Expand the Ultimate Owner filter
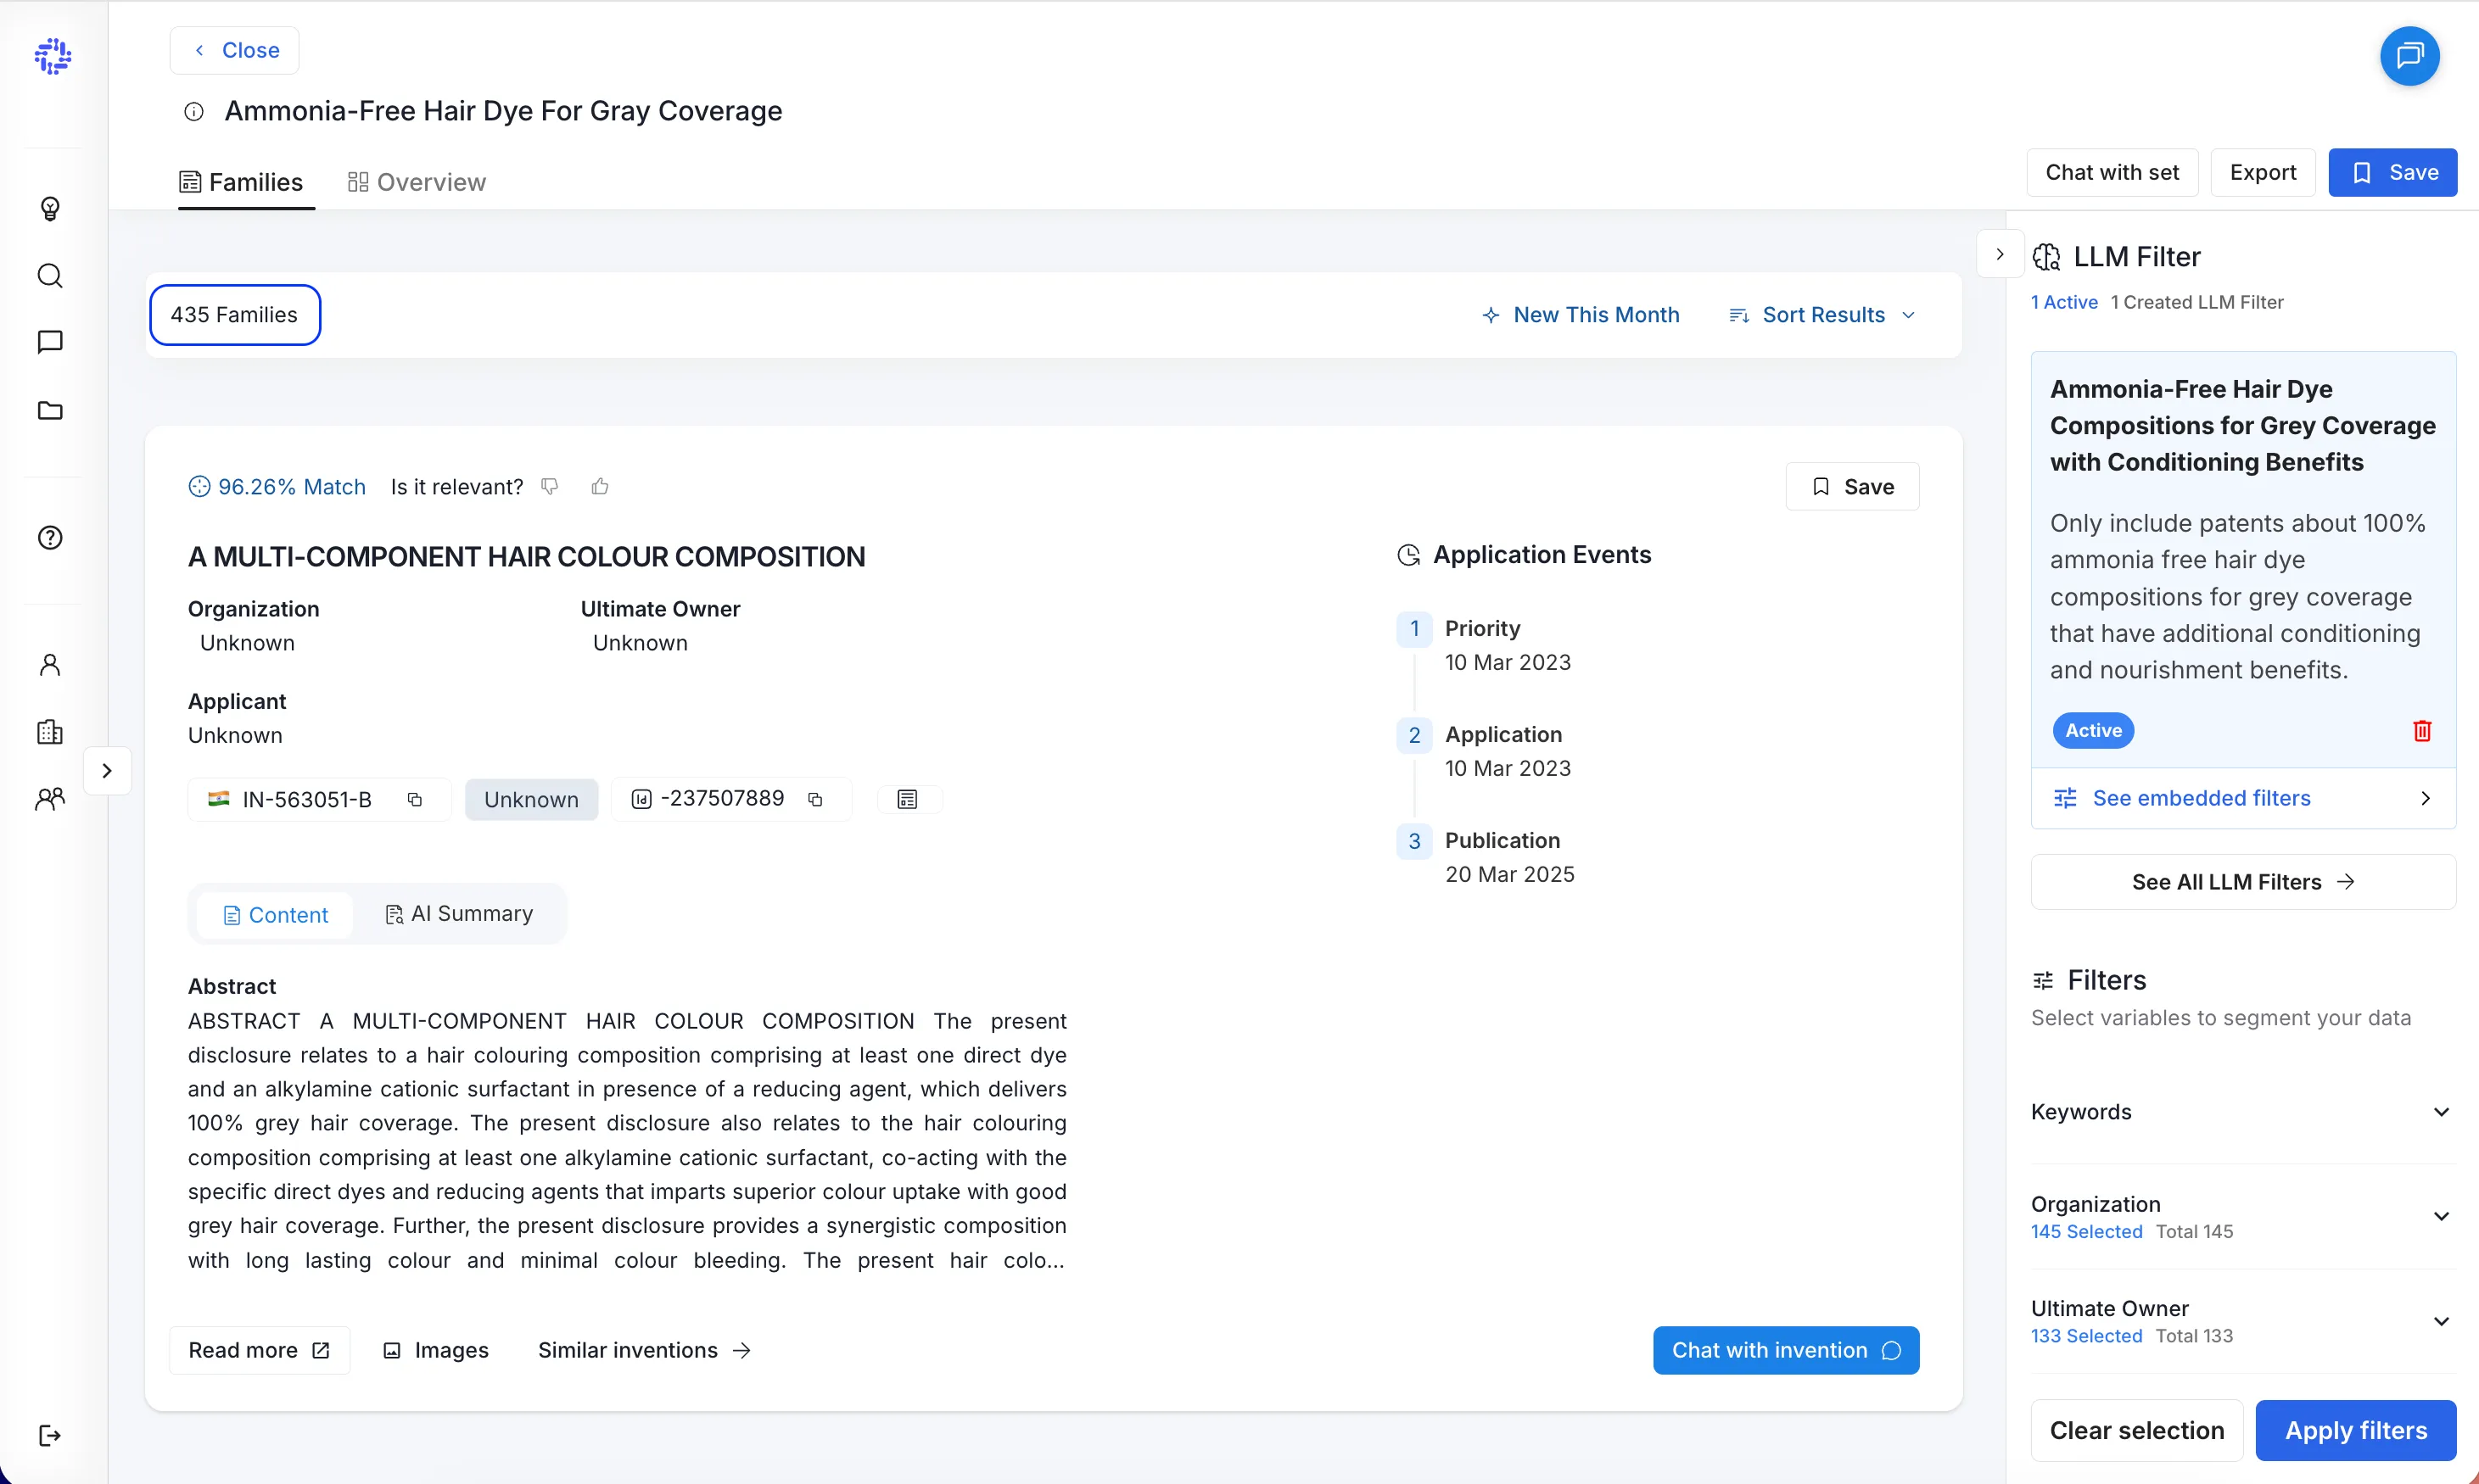Screen dimensions: 2479x1484 click(x=2243, y=1321)
